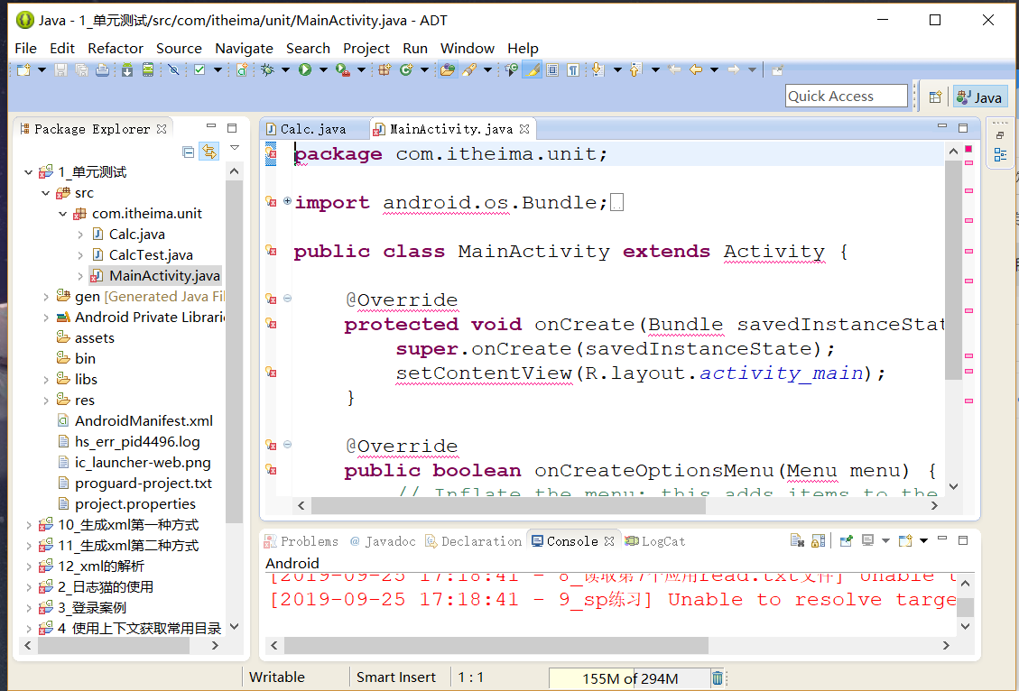Image resolution: width=1019 pixels, height=691 pixels.
Task: Close the MainActivity.java tab
Action: click(523, 129)
